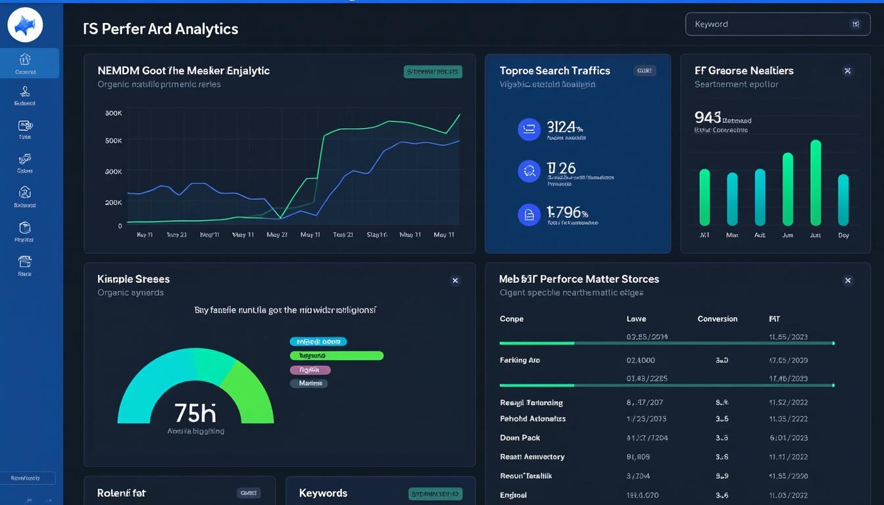Click the magnifier icon next to the 26 metric
The height and width of the screenshot is (505, 884).
coord(529,171)
